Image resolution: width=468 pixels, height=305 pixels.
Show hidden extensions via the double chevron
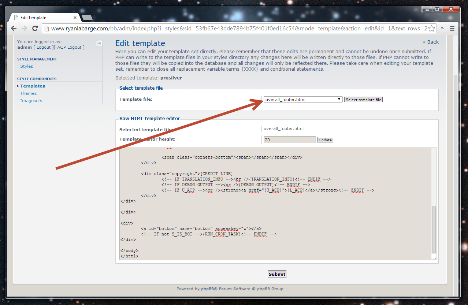click(x=442, y=28)
